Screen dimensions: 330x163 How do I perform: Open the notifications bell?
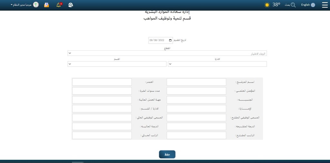click(x=59, y=5)
